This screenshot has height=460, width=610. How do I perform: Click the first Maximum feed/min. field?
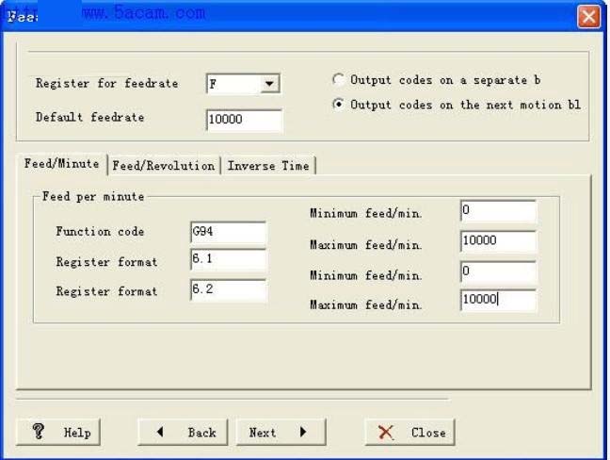pyautogui.click(x=498, y=241)
